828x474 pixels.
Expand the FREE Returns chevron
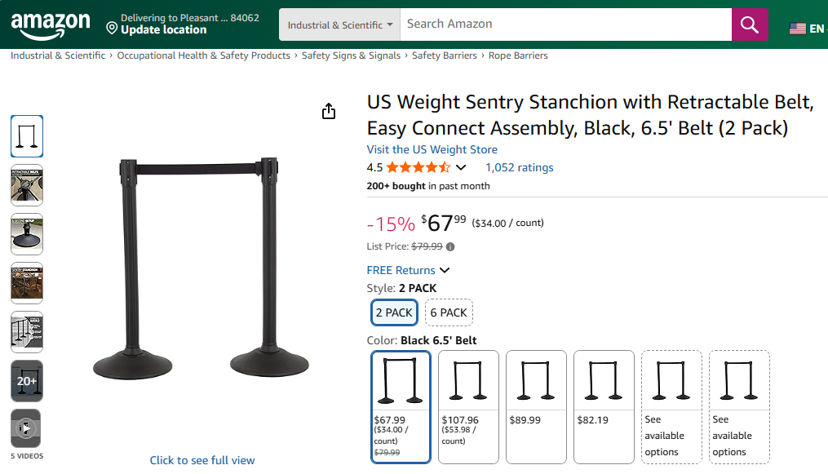pos(445,270)
